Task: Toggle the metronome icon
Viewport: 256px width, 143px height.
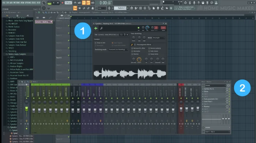Action: pyautogui.click(x=75, y=3)
